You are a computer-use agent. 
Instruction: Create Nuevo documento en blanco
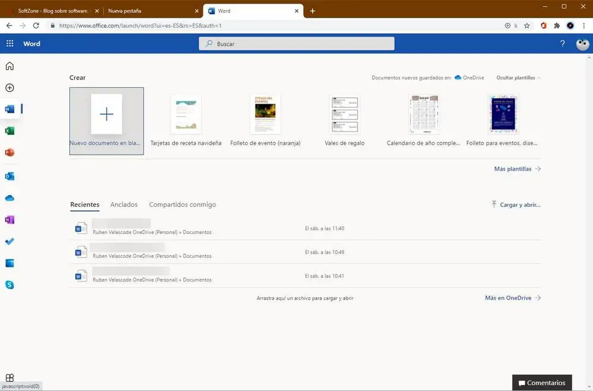point(107,121)
